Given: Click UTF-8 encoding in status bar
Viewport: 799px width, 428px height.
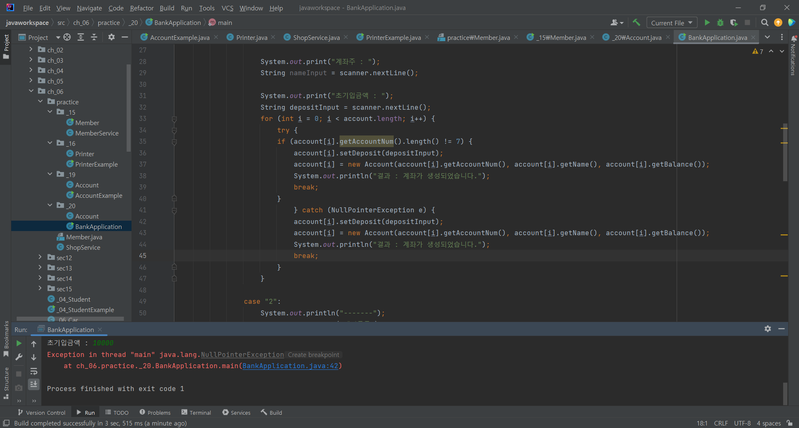Looking at the screenshot, I should click(742, 423).
